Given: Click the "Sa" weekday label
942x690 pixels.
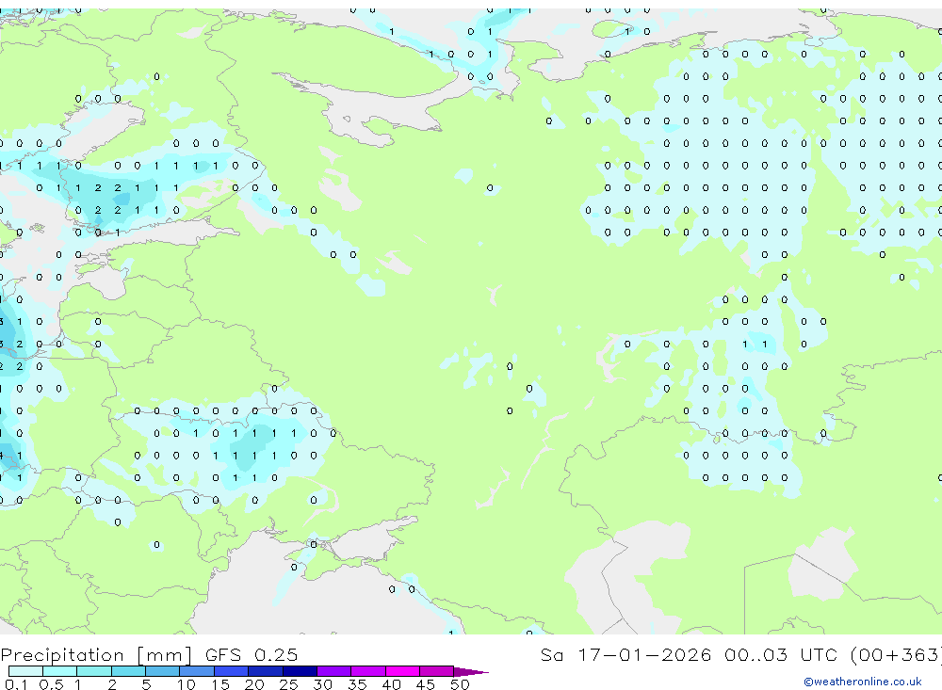Looking at the screenshot, I should pyautogui.click(x=552, y=654).
